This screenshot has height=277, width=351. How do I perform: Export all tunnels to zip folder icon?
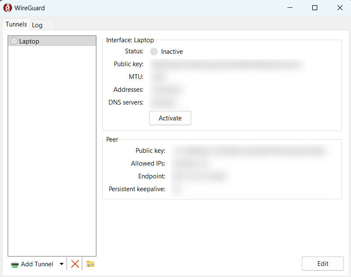tap(90, 264)
